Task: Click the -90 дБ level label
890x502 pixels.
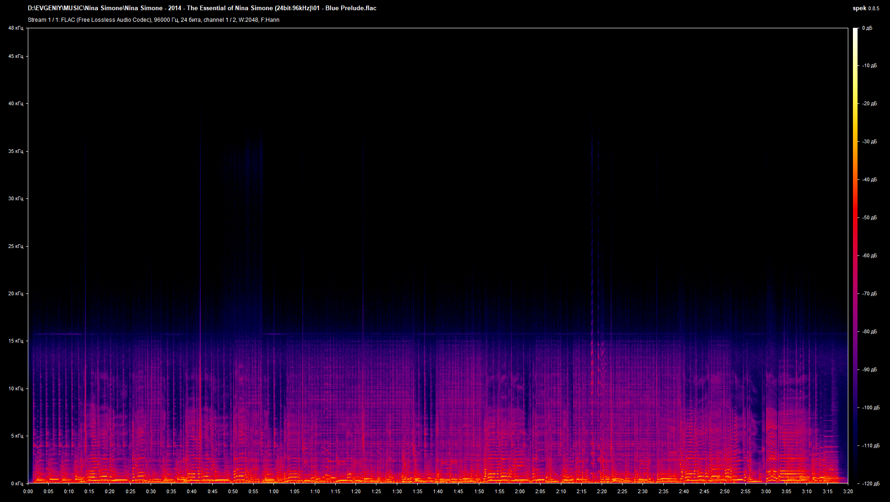Action: [x=870, y=370]
